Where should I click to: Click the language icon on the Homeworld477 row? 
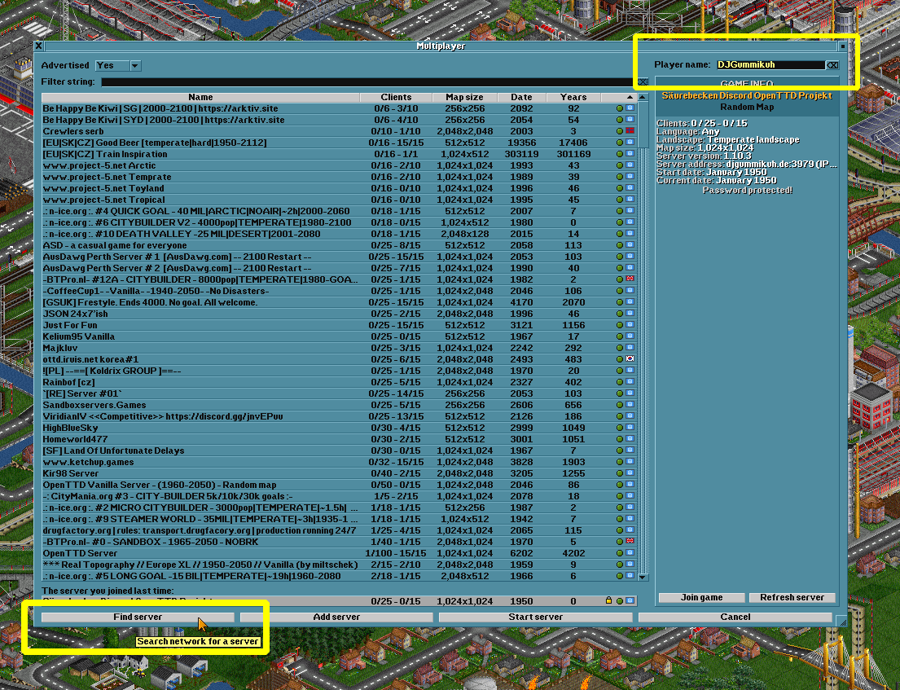(630, 438)
